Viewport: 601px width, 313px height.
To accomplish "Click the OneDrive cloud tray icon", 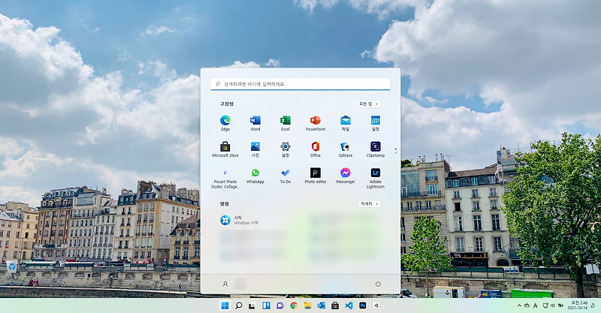I will (x=527, y=305).
